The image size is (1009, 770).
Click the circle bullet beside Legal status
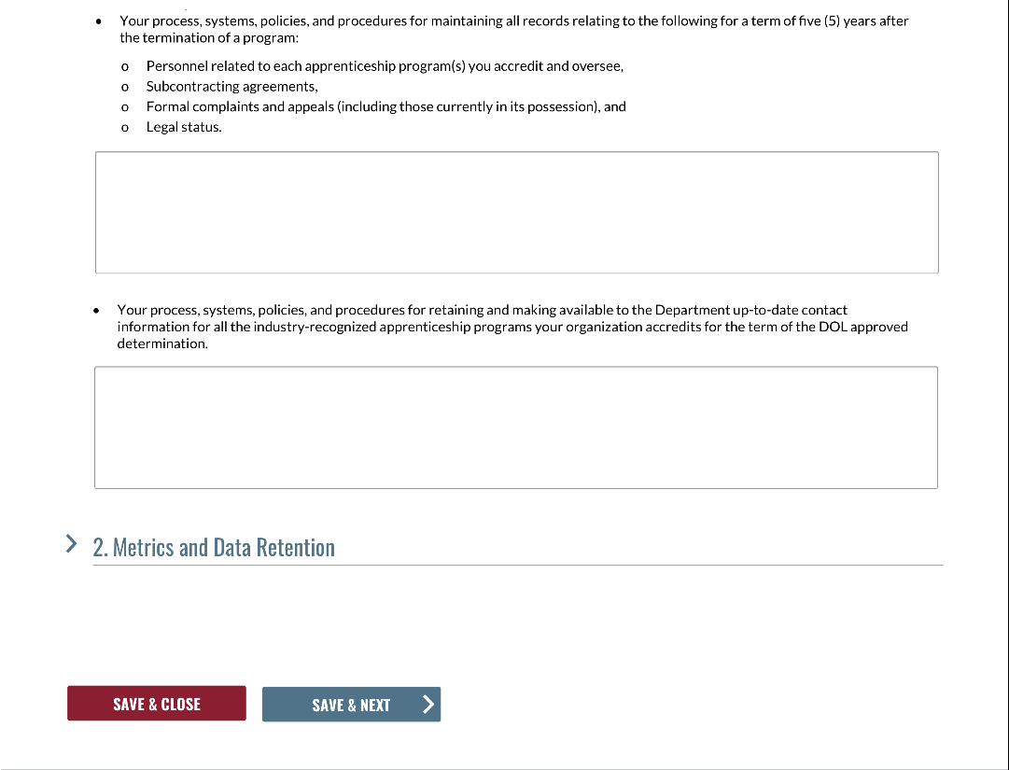pos(124,128)
